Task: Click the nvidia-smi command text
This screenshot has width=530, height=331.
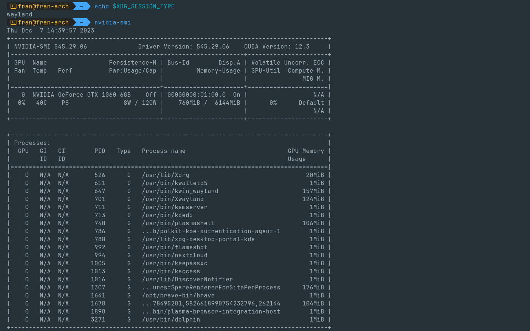Action: [112, 22]
